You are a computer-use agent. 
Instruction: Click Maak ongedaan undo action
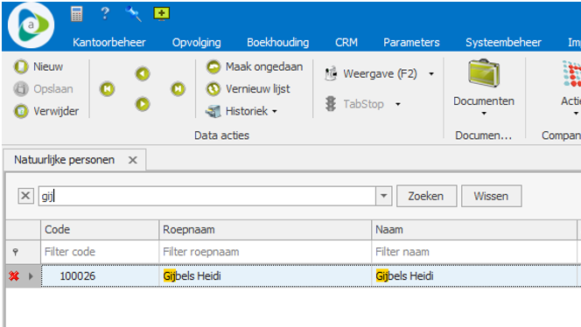click(x=255, y=66)
